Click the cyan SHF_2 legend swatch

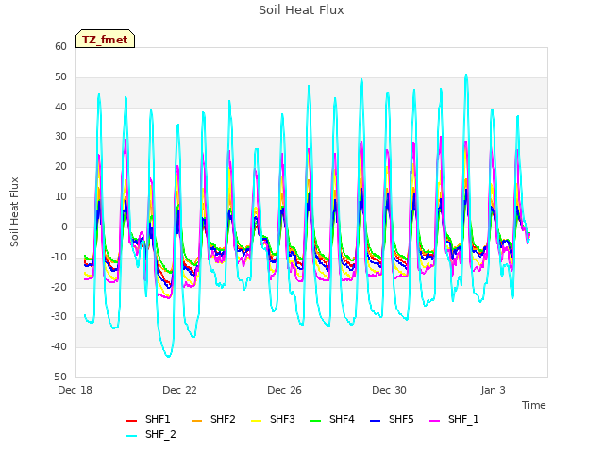coord(132,436)
